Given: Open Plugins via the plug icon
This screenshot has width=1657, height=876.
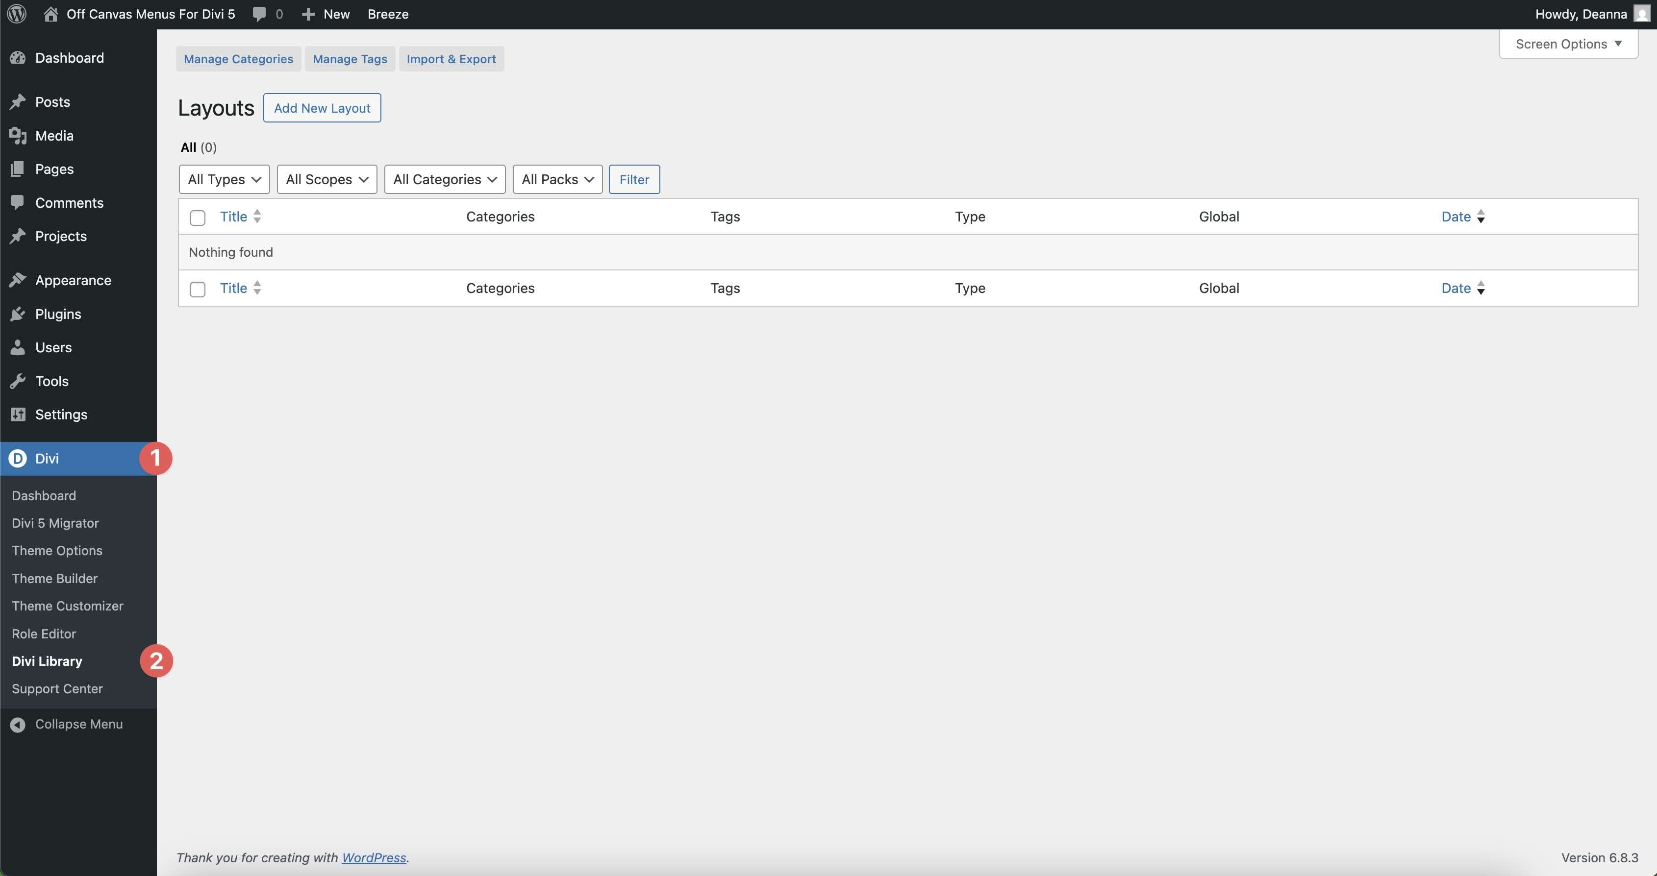Looking at the screenshot, I should point(18,314).
